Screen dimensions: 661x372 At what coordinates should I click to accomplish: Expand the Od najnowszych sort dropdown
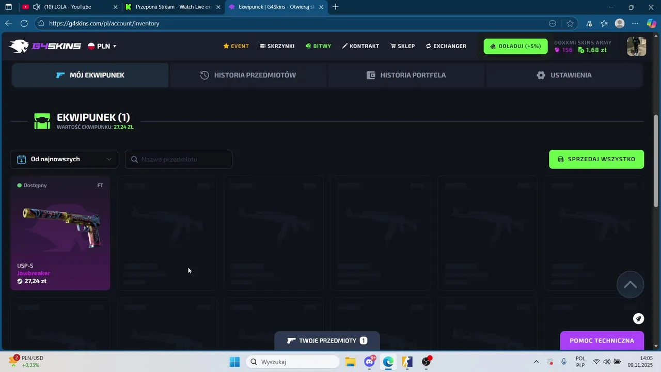click(64, 159)
